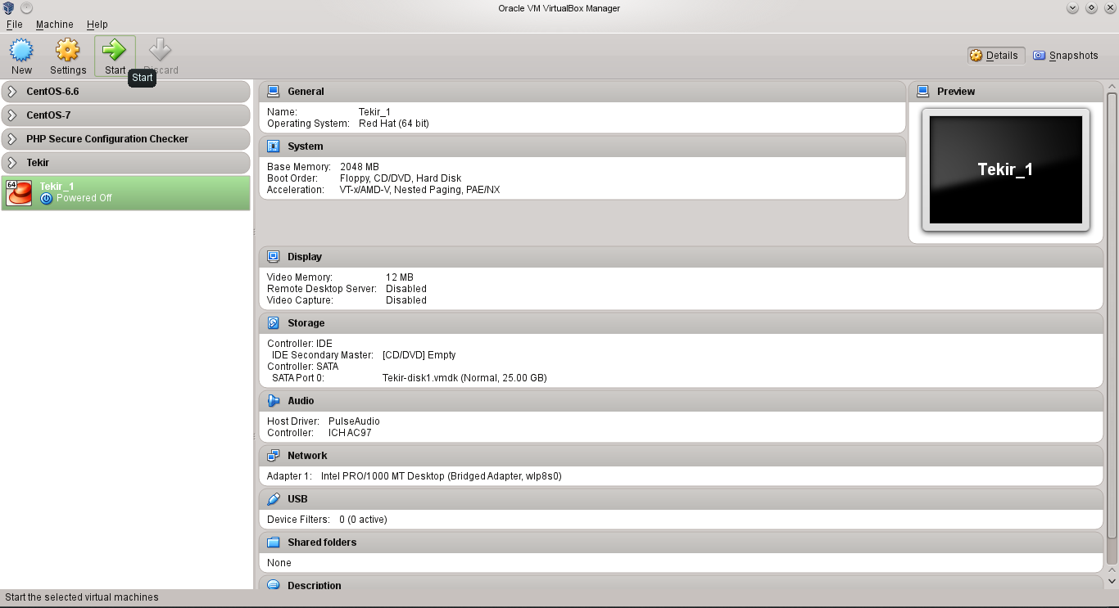Open the File menu
The height and width of the screenshot is (608, 1119).
[14, 25]
